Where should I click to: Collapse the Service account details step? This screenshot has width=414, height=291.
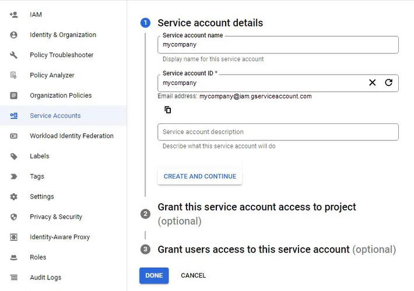click(210, 23)
